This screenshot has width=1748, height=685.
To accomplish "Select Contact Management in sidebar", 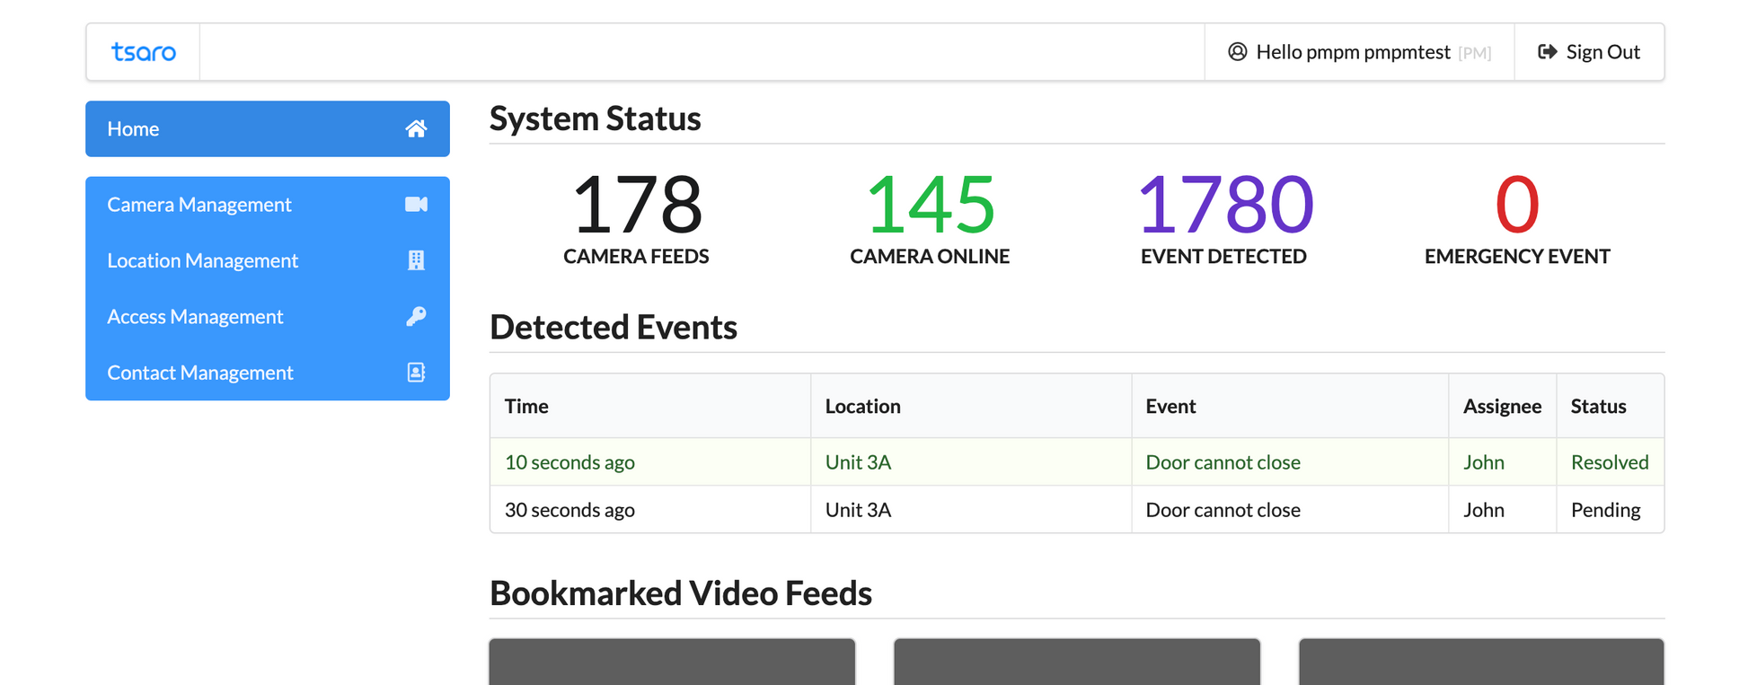I will (x=199, y=373).
